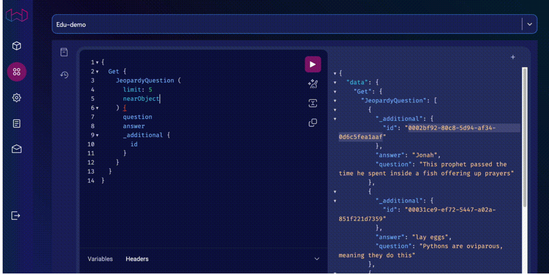
Task: Collapse the fold arrow on editor line 1
Action: 97,62
